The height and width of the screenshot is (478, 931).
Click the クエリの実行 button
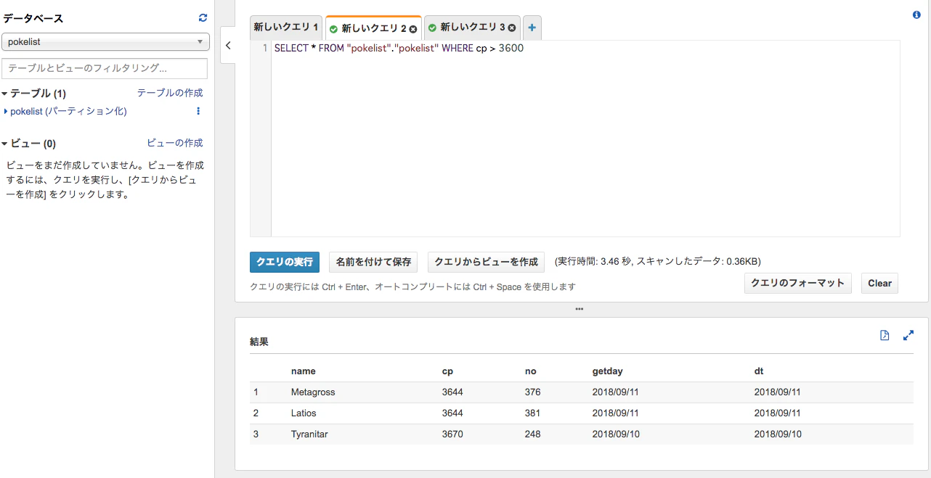pyautogui.click(x=285, y=262)
